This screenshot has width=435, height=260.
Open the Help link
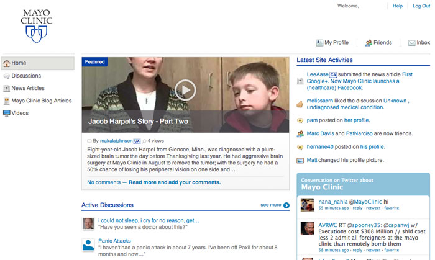pos(397,6)
